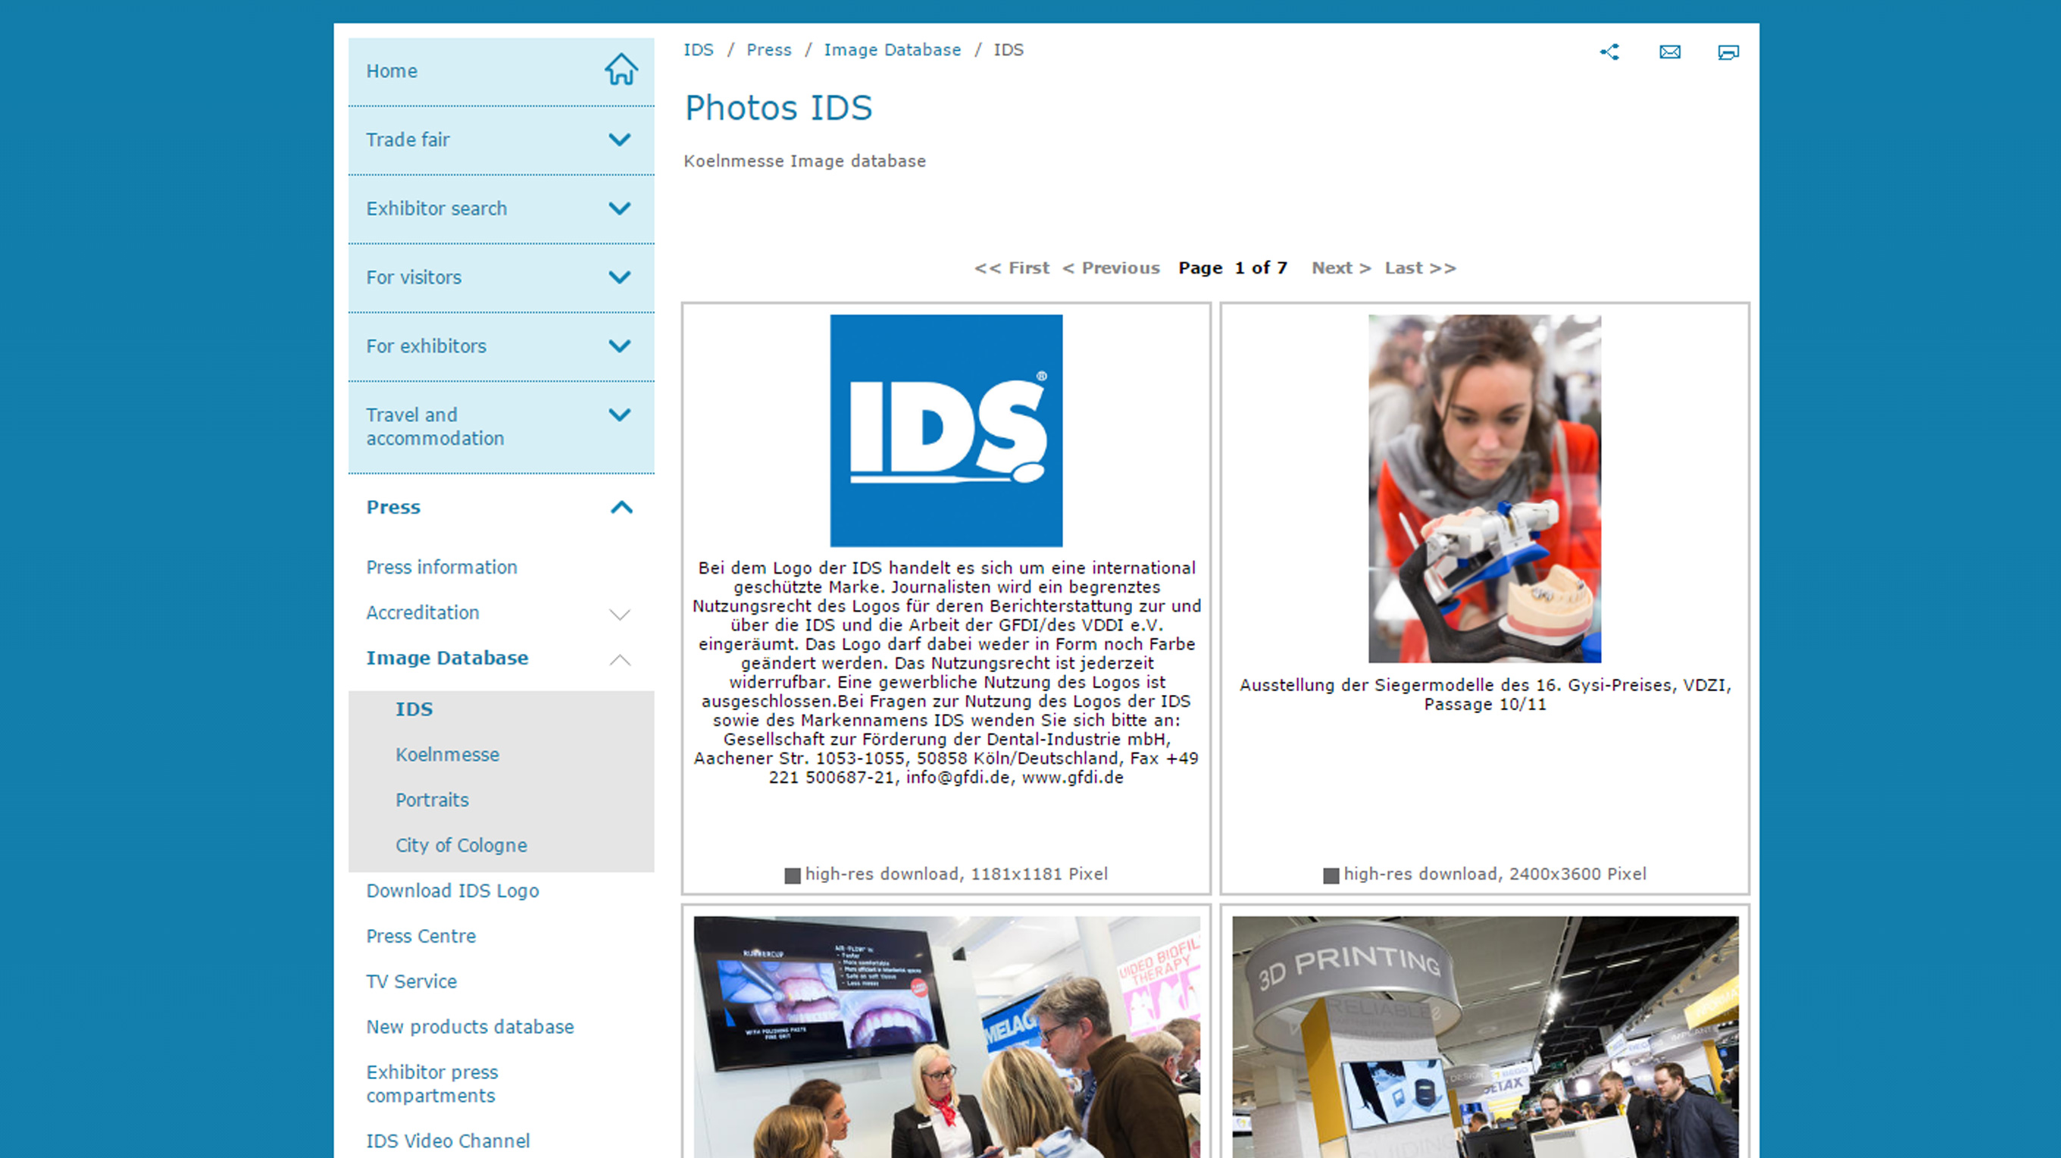Click the Home house icon
The width and height of the screenshot is (2061, 1158).
tap(621, 70)
